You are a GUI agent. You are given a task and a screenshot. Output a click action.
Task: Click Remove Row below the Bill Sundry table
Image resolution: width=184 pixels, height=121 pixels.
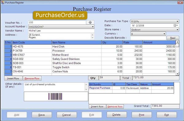[115, 107]
